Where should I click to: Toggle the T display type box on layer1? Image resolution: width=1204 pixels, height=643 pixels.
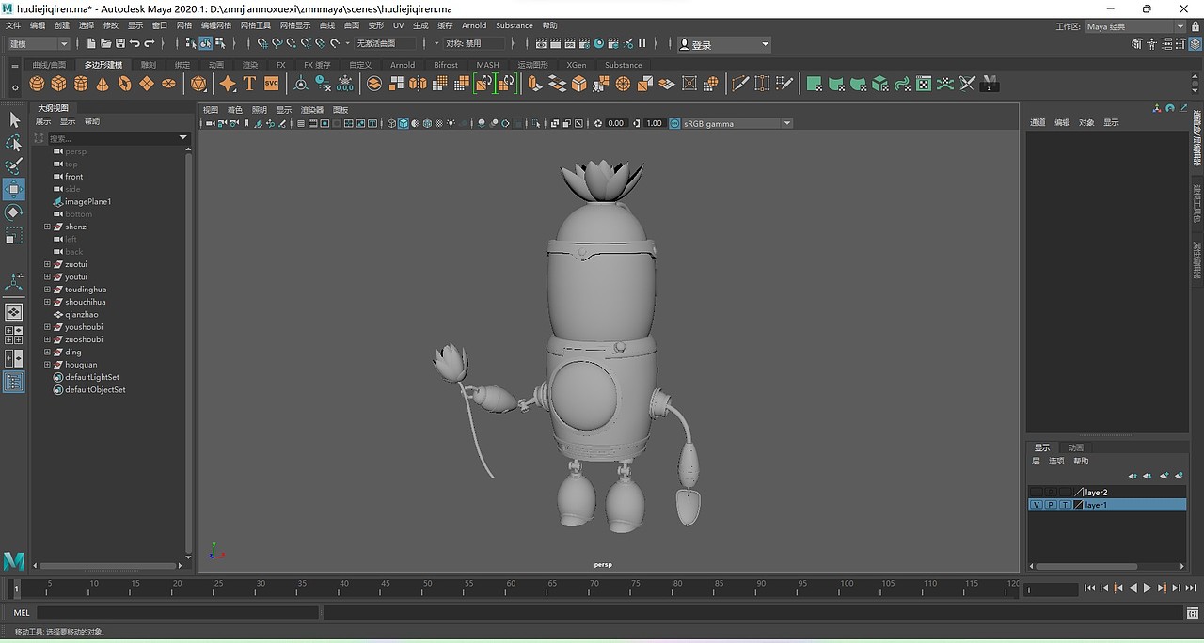(x=1065, y=505)
